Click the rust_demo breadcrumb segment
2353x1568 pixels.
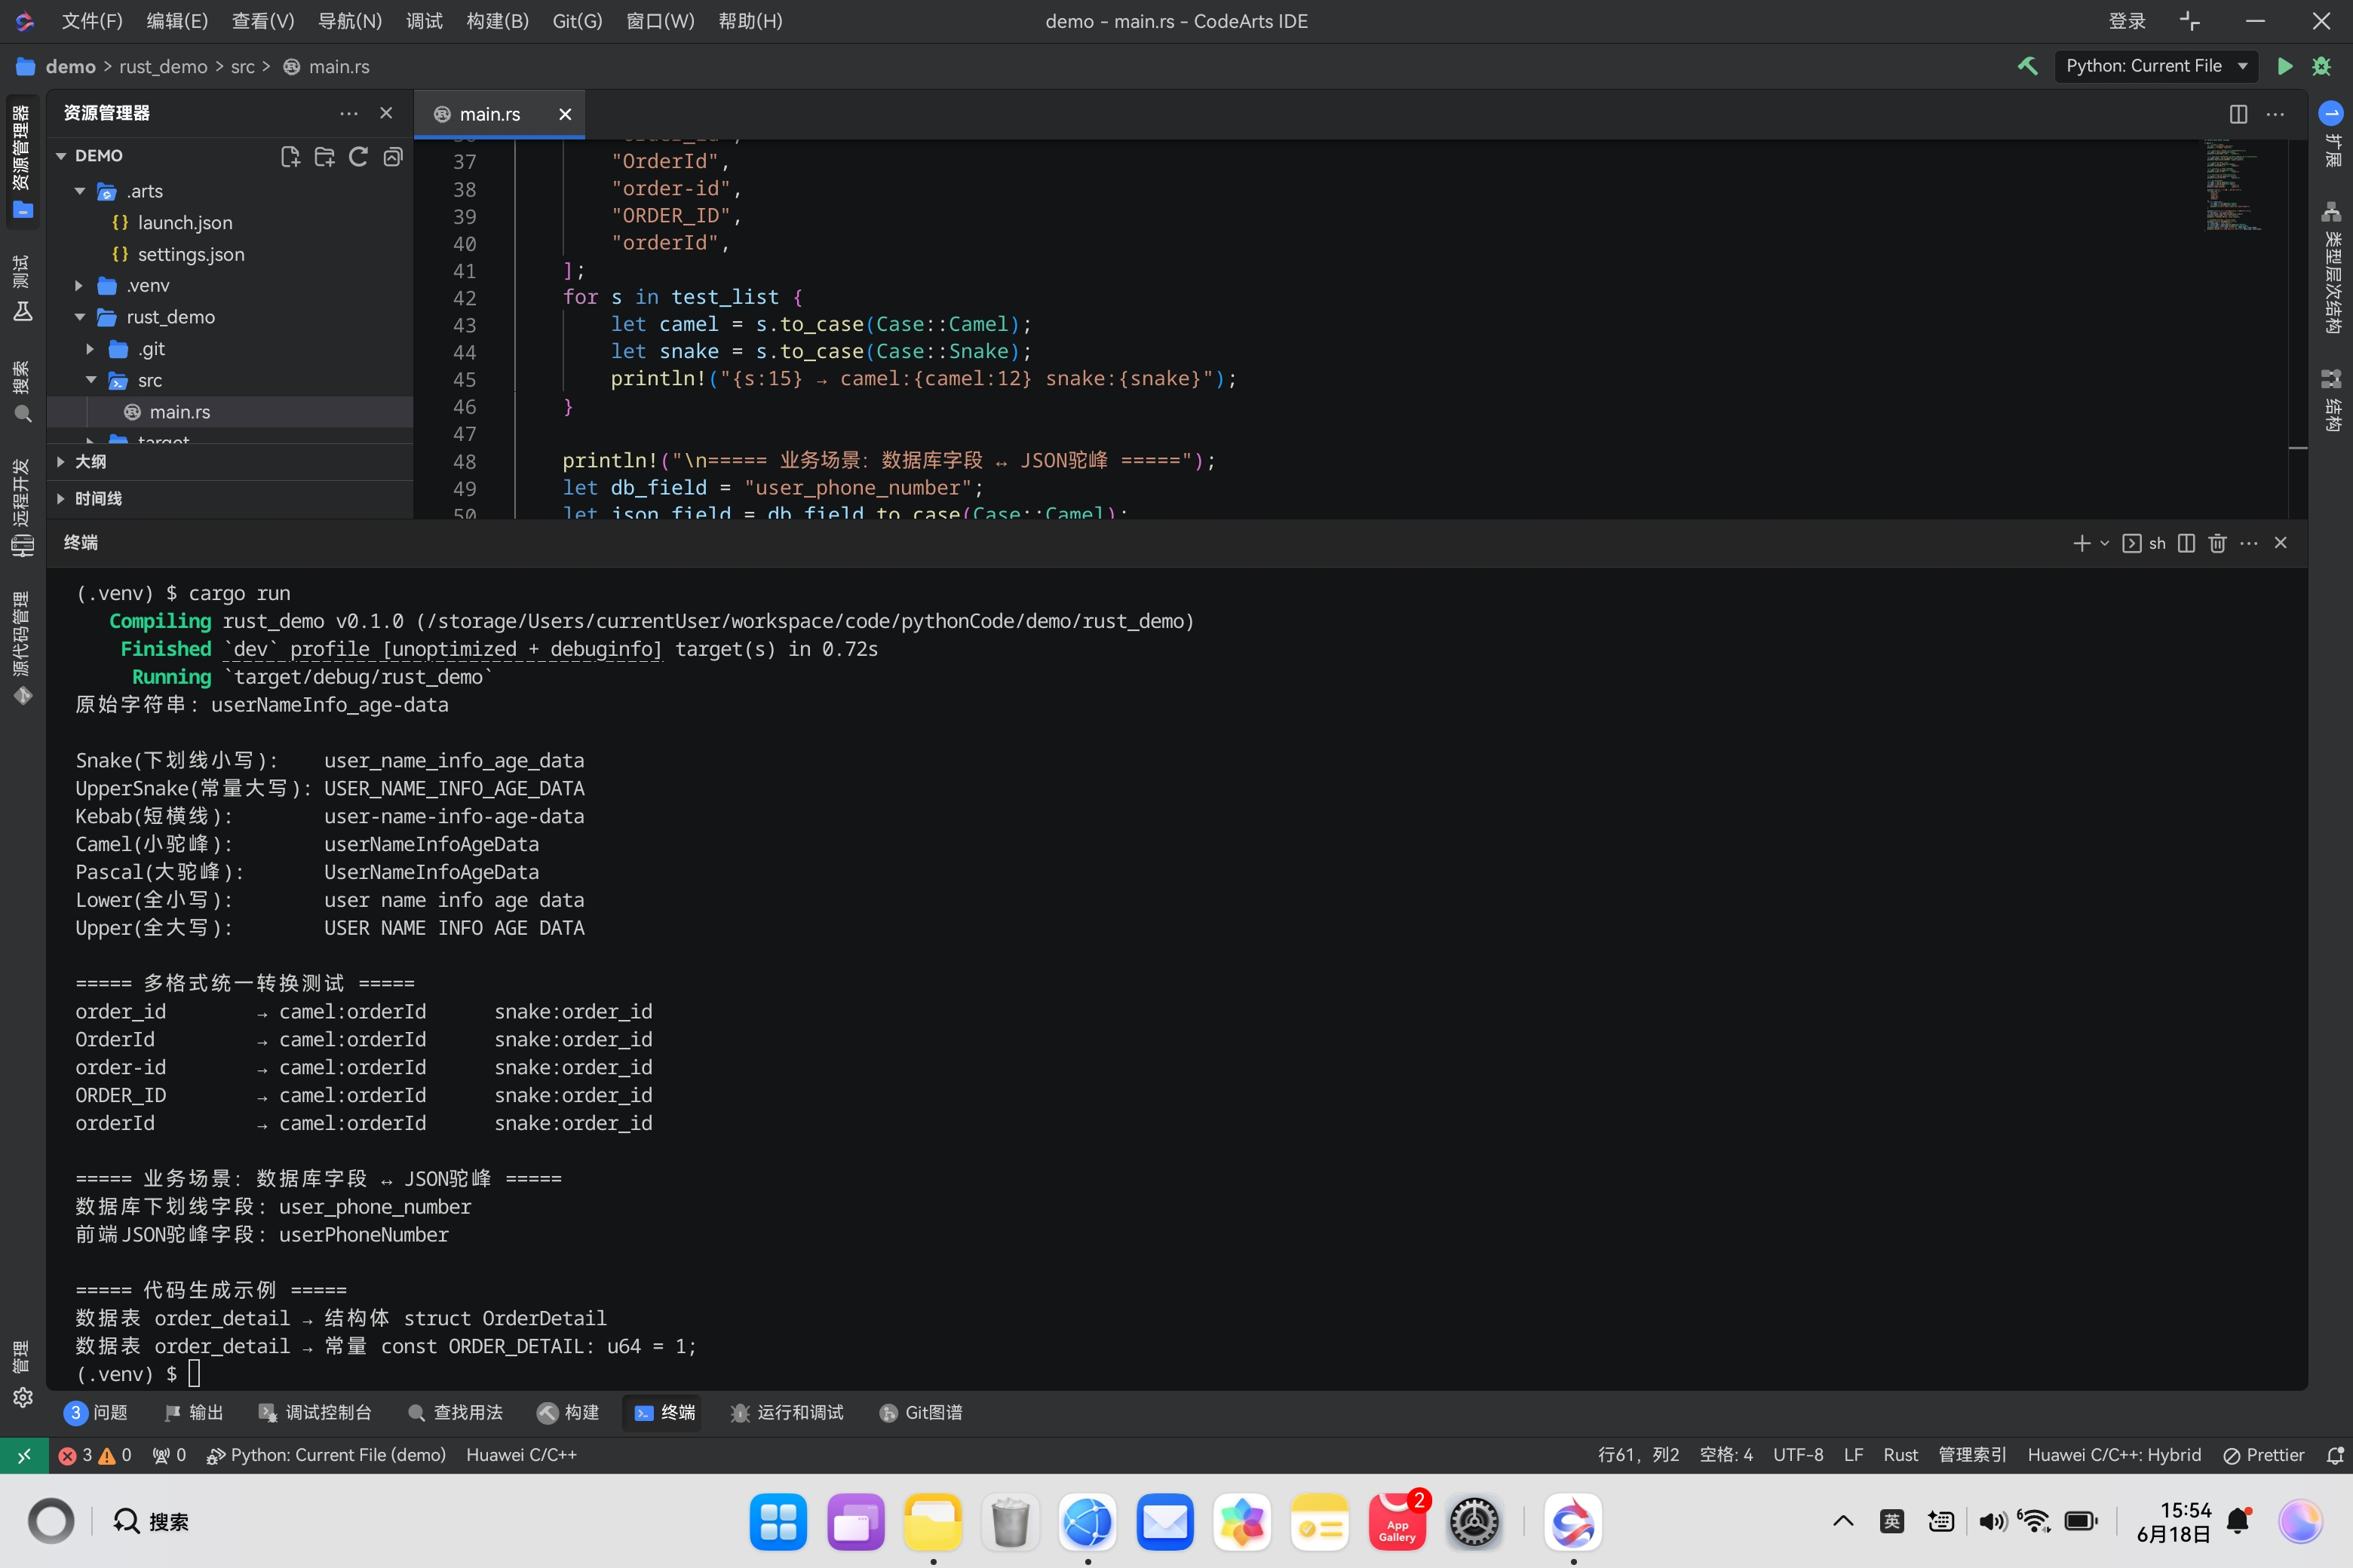(163, 66)
